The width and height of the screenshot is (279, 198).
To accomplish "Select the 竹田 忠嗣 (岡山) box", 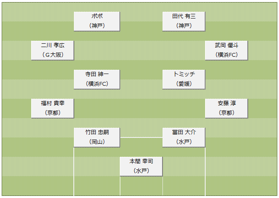I will point(97,137).
